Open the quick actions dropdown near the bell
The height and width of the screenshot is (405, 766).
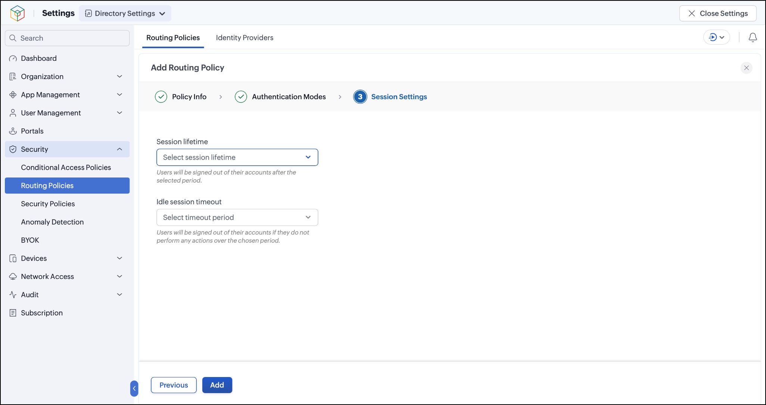tap(717, 37)
